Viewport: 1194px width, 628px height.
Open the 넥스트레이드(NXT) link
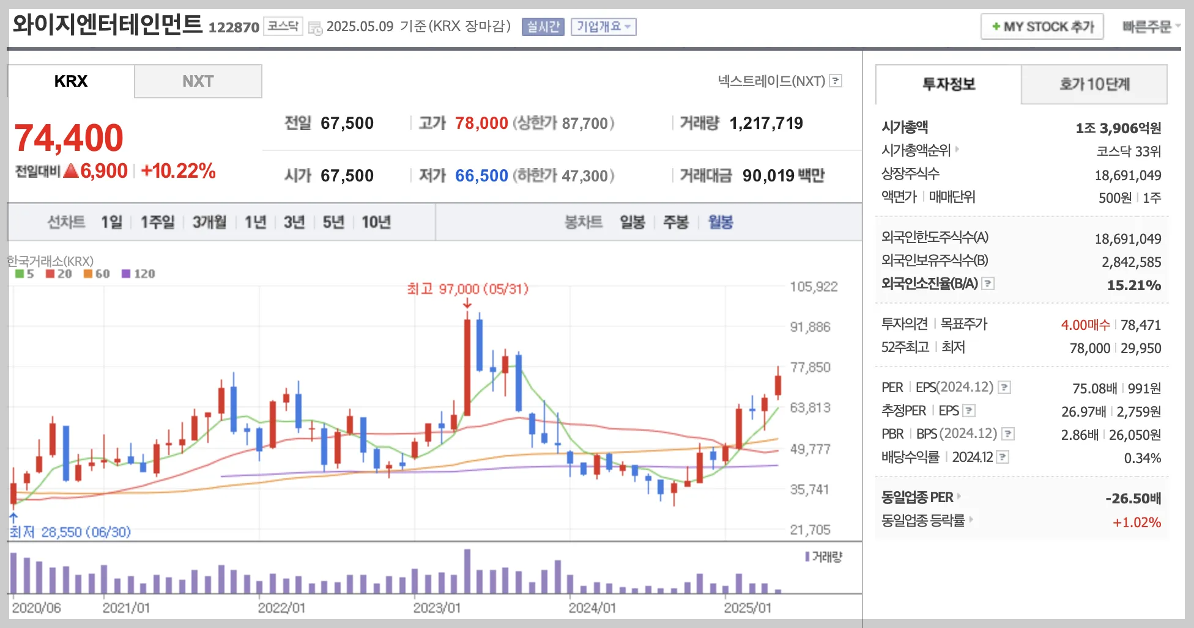coord(771,81)
